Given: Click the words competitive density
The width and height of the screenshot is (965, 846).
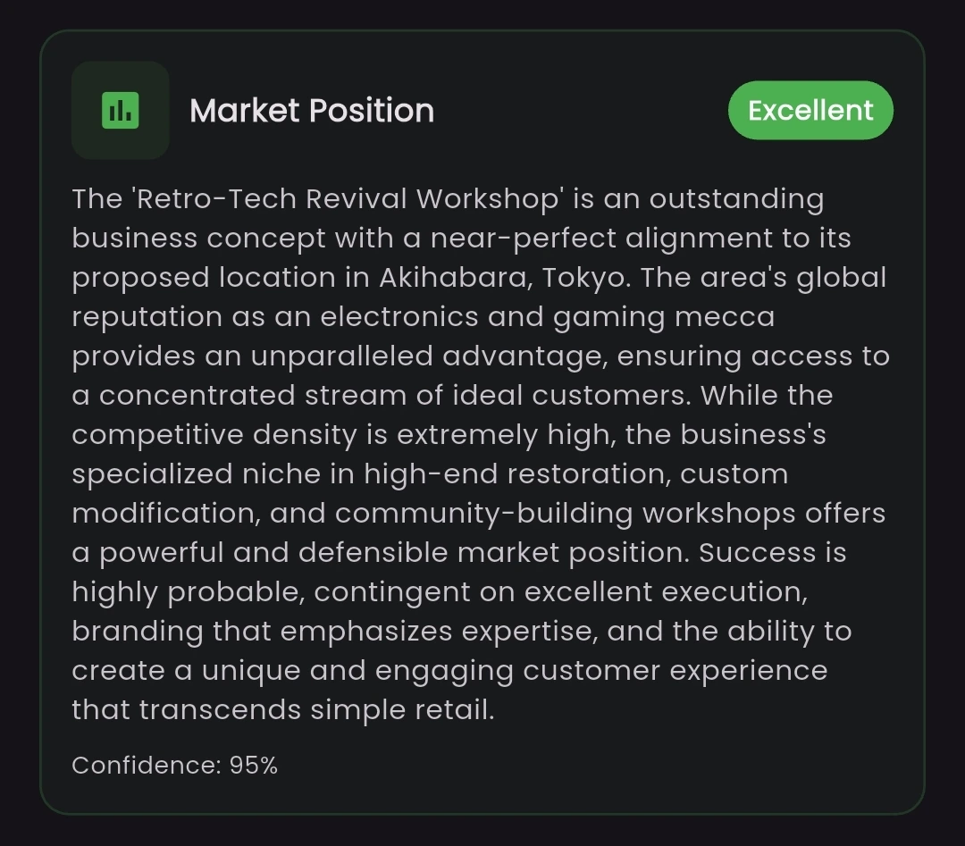Looking at the screenshot, I should click(x=214, y=435).
